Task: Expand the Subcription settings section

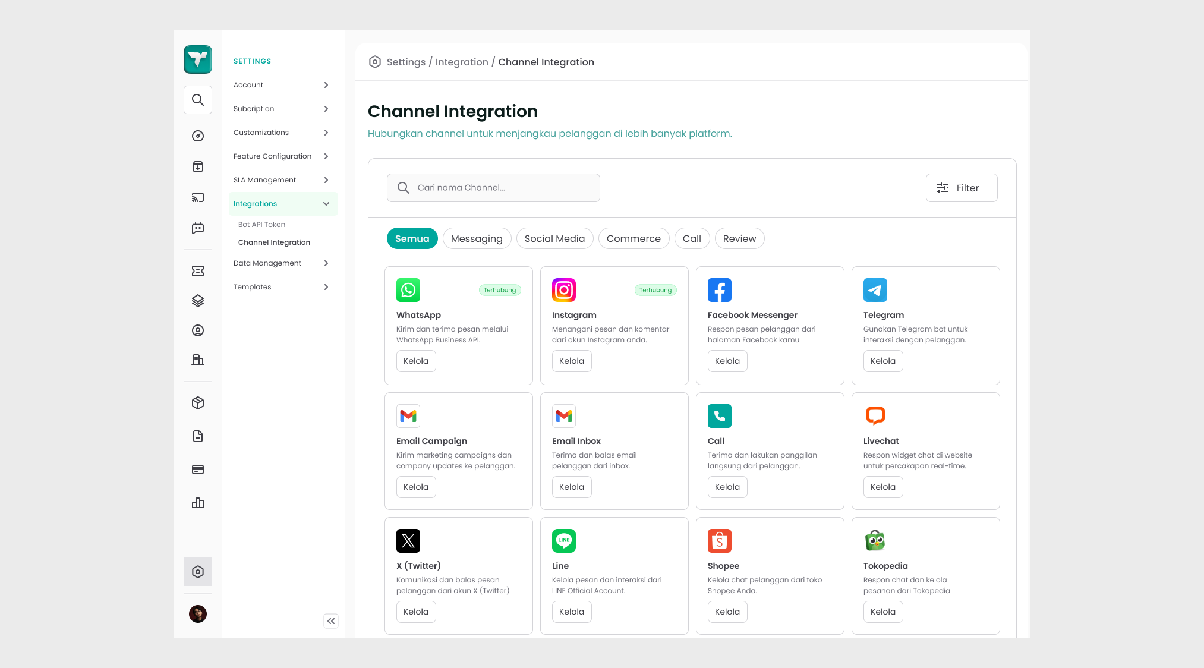Action: 283,109
